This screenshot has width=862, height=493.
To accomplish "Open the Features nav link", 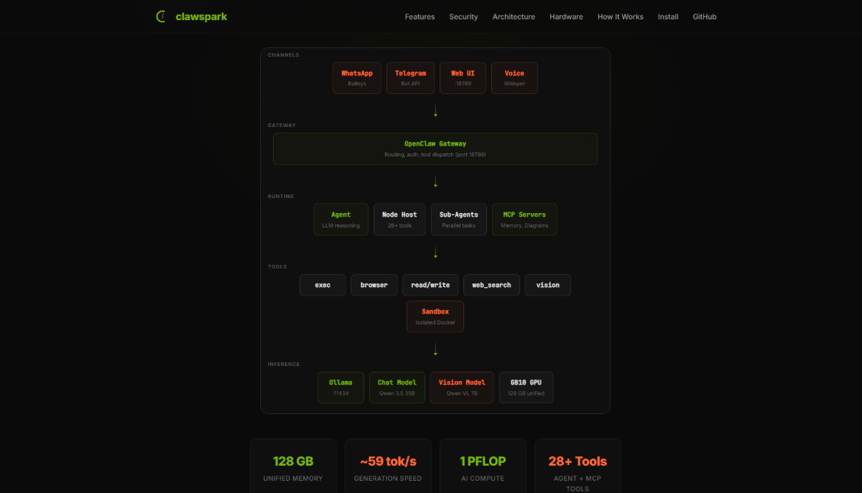I will pos(420,17).
